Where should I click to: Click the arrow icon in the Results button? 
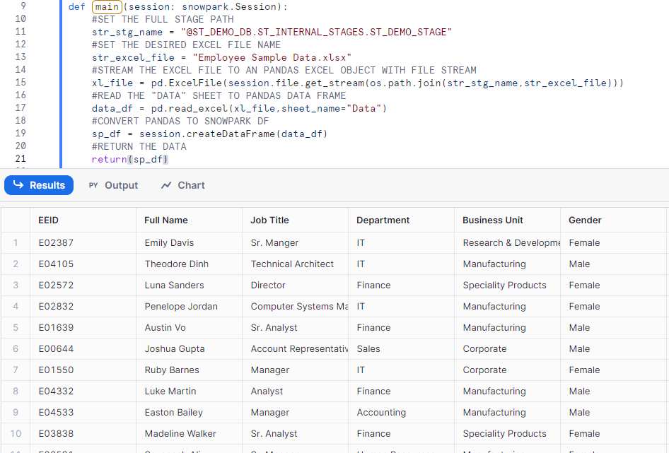point(18,185)
